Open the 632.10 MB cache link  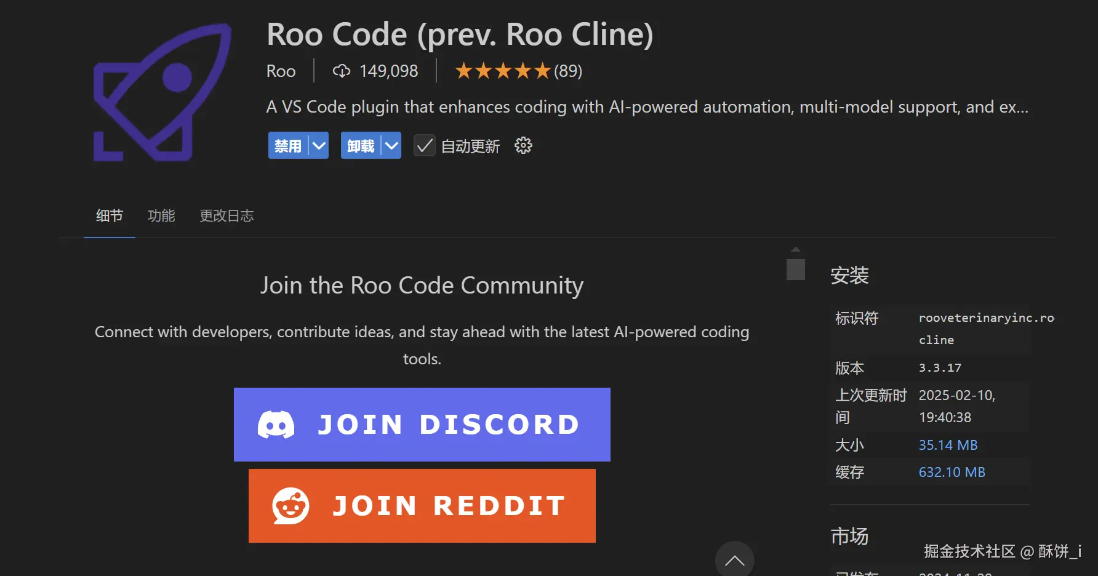(x=952, y=472)
